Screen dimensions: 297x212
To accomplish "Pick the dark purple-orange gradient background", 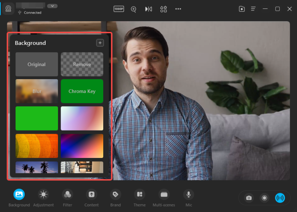I will [x=82, y=146].
